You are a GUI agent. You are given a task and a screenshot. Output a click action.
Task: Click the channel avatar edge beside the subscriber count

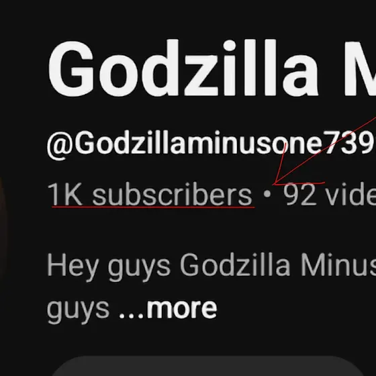coord(3,228)
